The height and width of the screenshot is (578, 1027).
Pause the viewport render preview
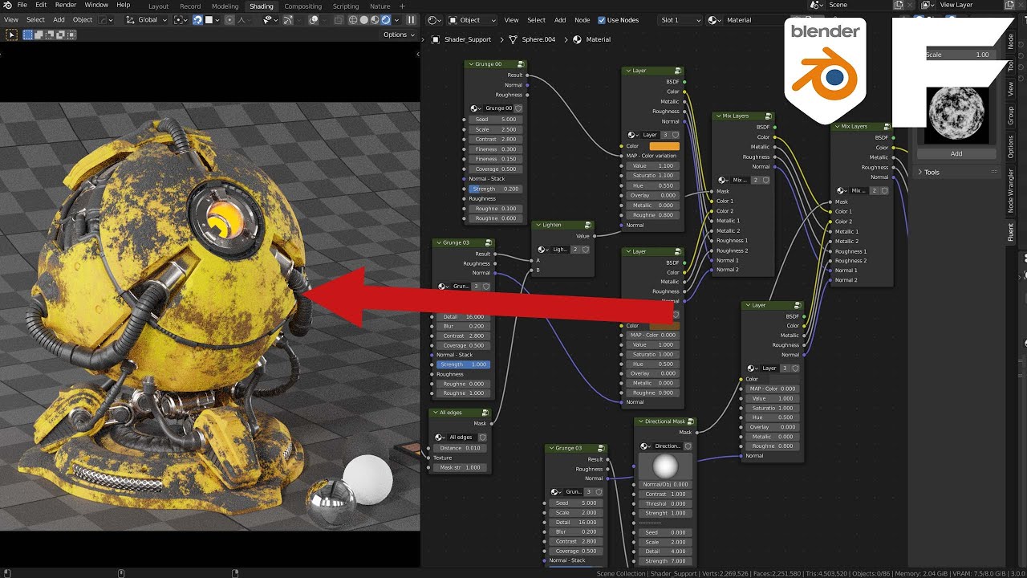point(412,20)
